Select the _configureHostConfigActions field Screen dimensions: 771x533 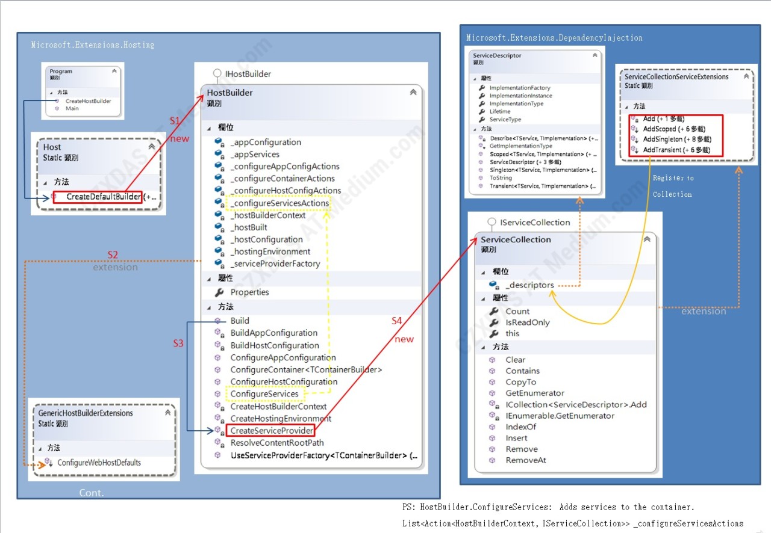(286, 191)
